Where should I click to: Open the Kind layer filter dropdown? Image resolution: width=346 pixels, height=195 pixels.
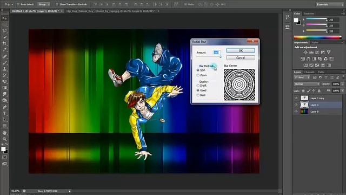point(302,77)
